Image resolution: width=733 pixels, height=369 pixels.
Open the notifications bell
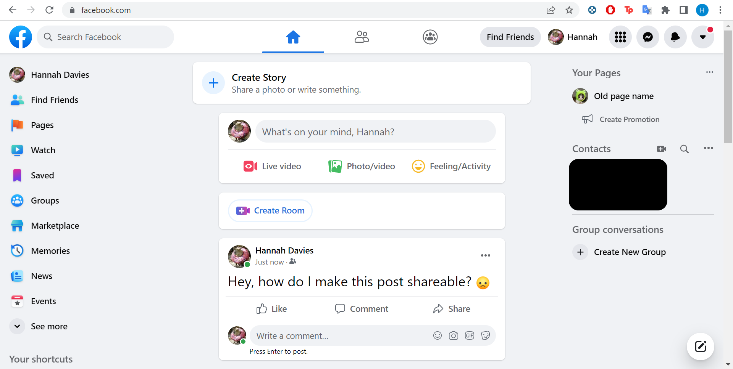click(x=675, y=37)
